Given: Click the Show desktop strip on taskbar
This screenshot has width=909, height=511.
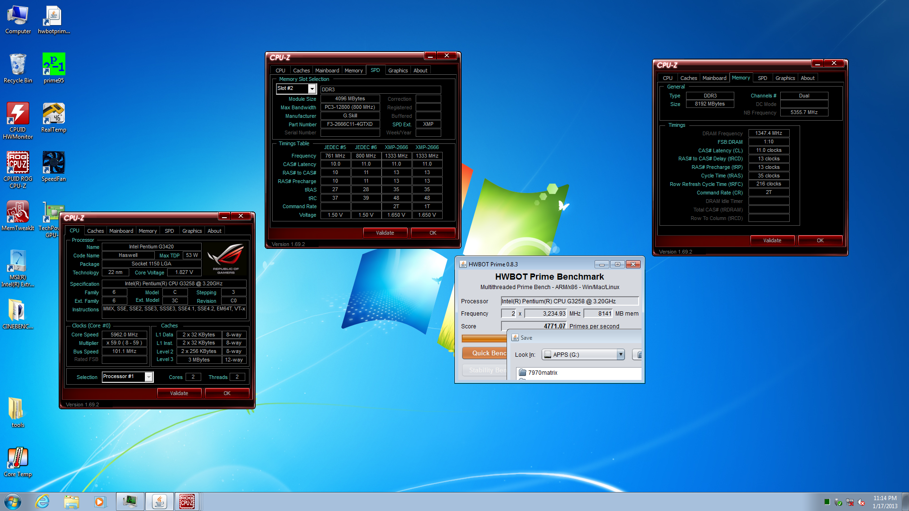Looking at the screenshot, I should pos(905,502).
